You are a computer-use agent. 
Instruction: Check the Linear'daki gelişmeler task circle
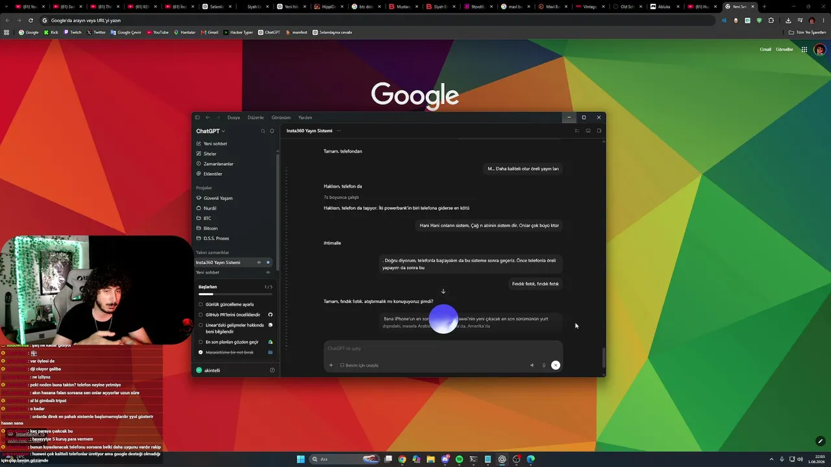tap(201, 325)
